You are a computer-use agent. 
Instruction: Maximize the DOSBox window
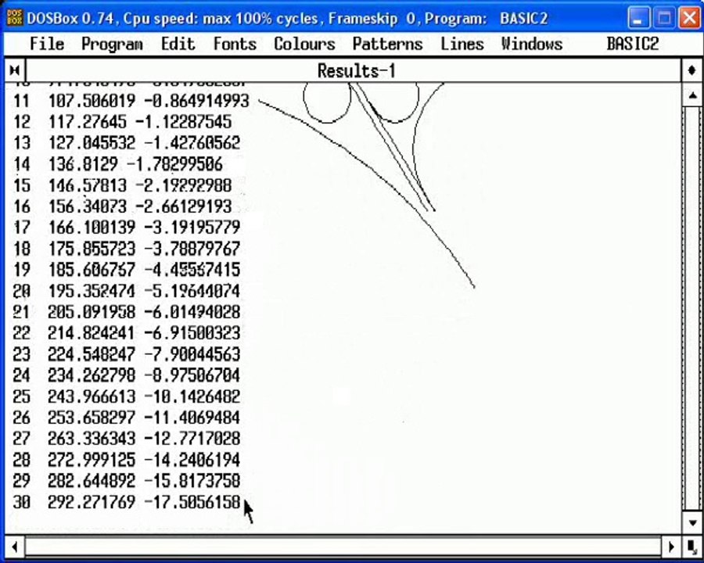[x=664, y=19]
